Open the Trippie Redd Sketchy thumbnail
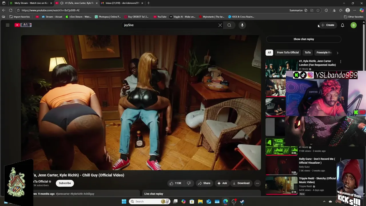The height and width of the screenshot is (206, 366). pos(281,185)
